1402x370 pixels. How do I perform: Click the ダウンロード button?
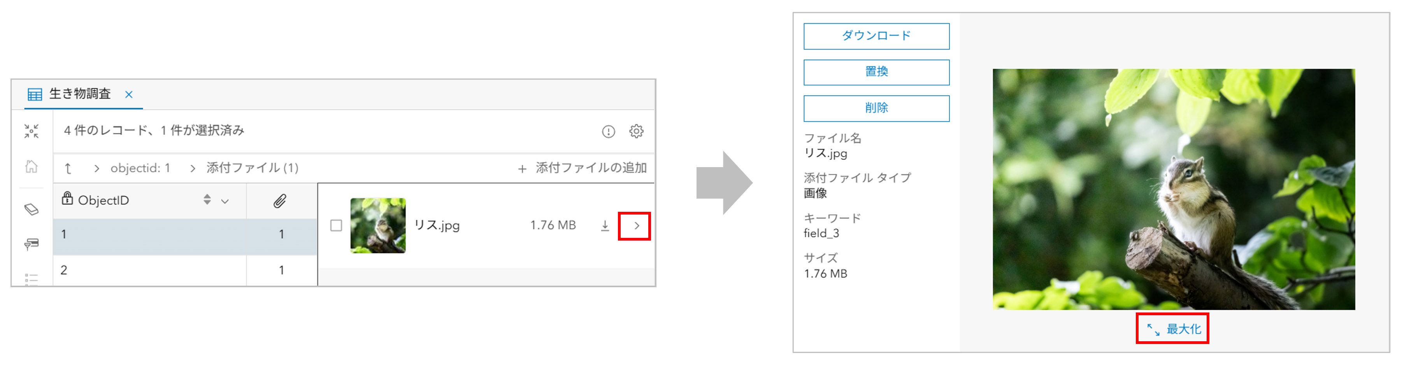click(x=876, y=37)
